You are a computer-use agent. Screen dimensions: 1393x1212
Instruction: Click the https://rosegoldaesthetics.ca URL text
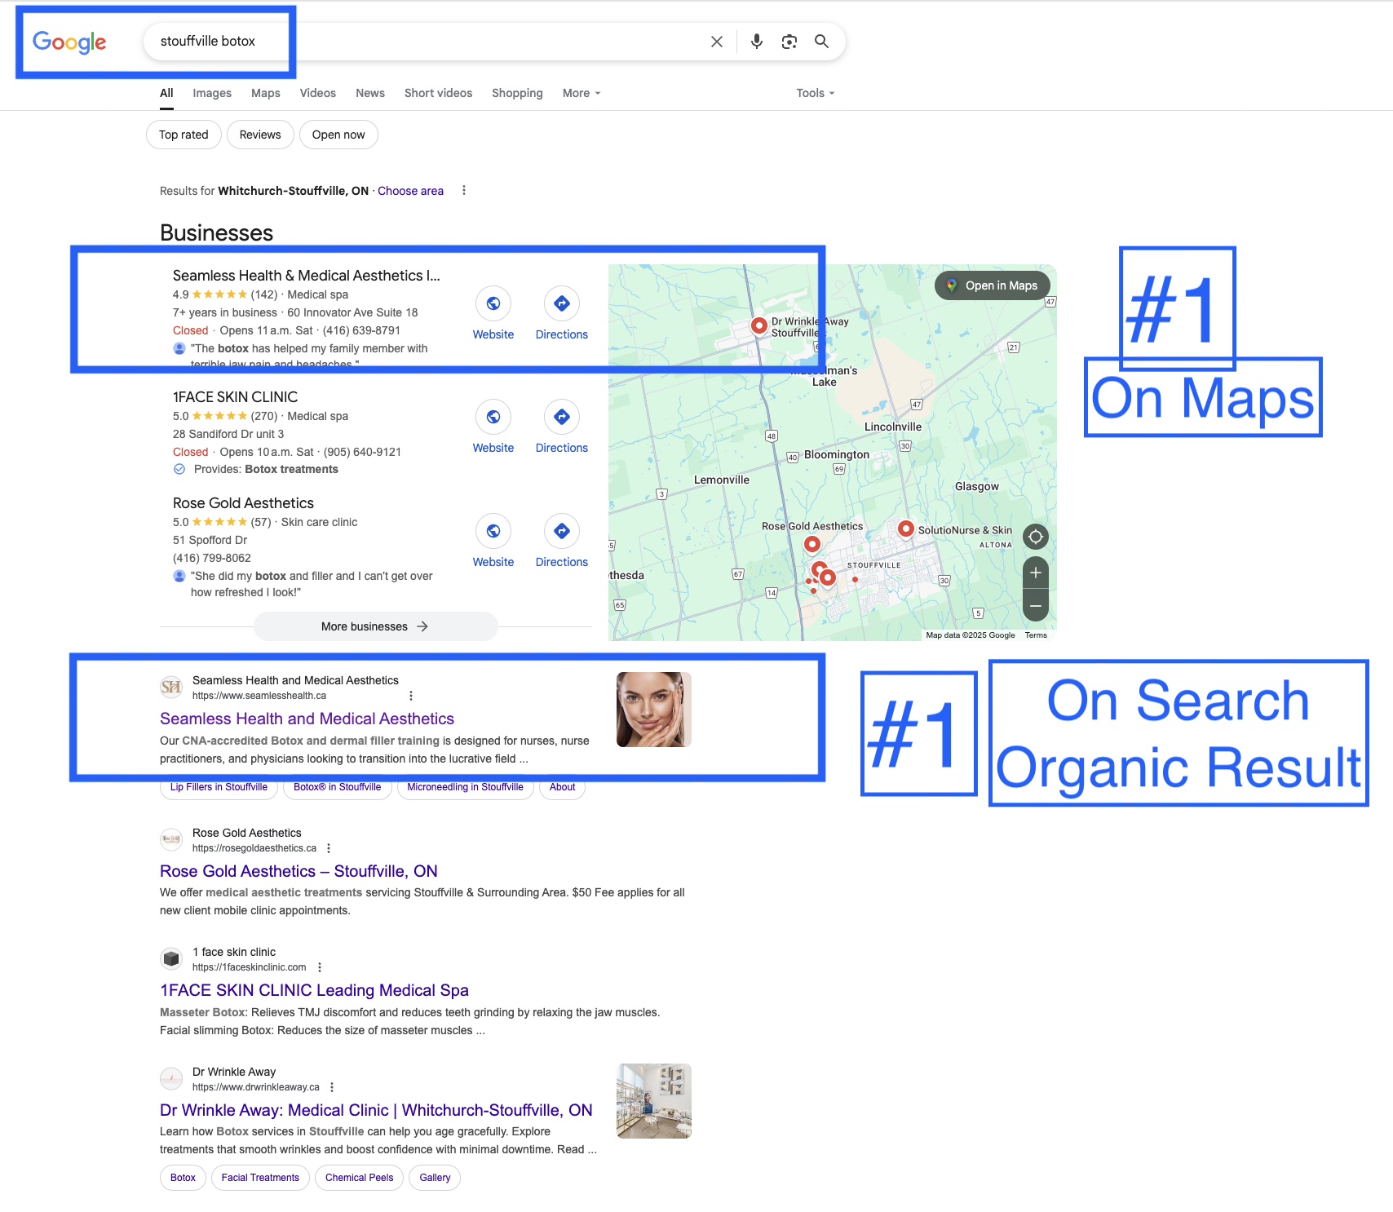coord(254,848)
